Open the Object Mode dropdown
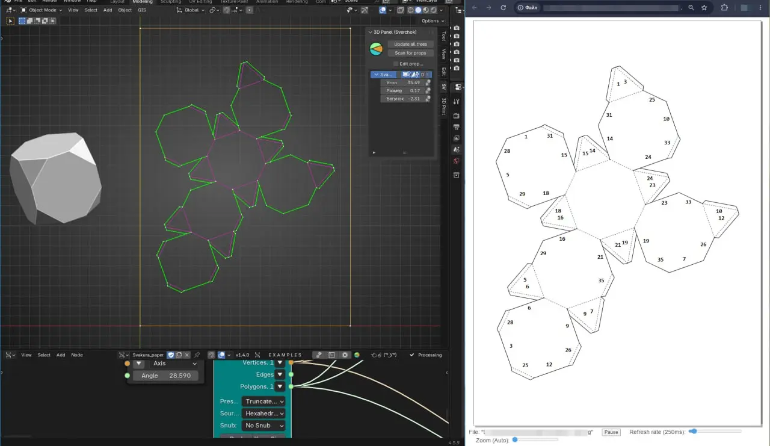Image resolution: width=770 pixels, height=446 pixels. pyautogui.click(x=42, y=10)
